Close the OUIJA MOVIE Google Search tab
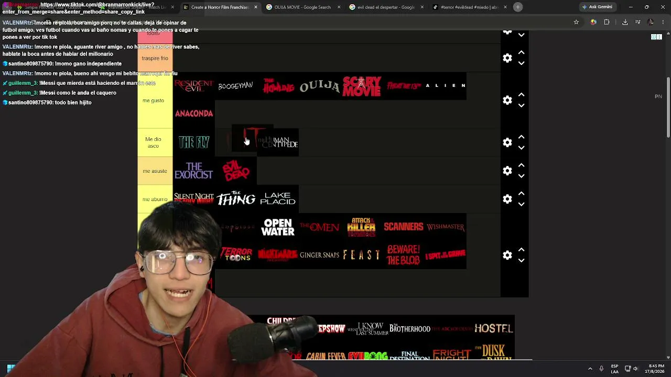This screenshot has width=671, height=377. [x=339, y=7]
